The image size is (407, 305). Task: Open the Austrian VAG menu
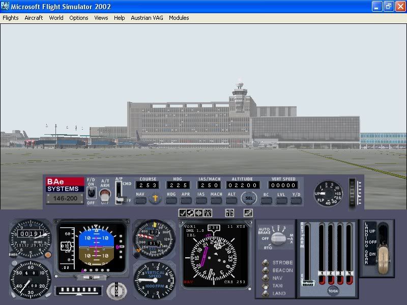pos(147,18)
